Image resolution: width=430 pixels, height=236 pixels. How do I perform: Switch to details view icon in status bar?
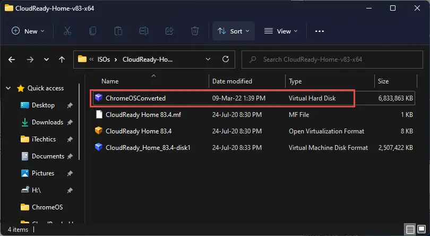click(410, 229)
